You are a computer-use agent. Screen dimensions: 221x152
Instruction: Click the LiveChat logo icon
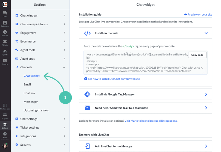click(x=5, y=4)
